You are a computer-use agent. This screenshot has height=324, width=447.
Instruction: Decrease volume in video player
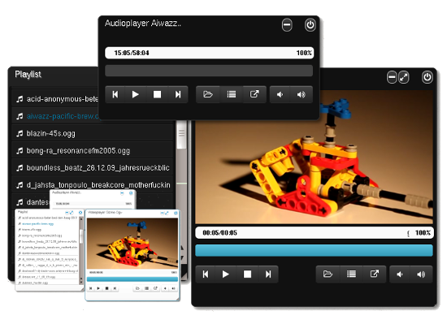(400, 274)
